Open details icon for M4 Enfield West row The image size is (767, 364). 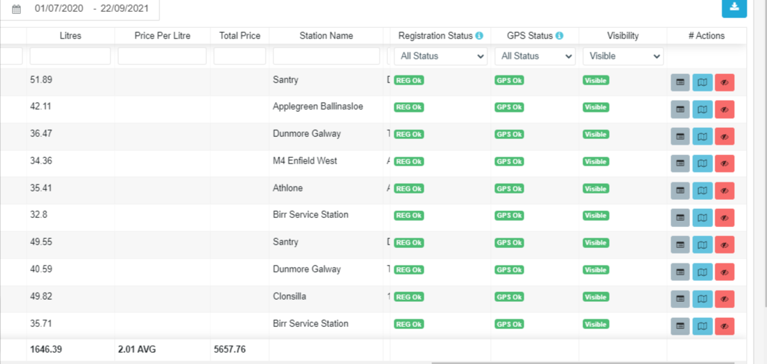pos(680,163)
